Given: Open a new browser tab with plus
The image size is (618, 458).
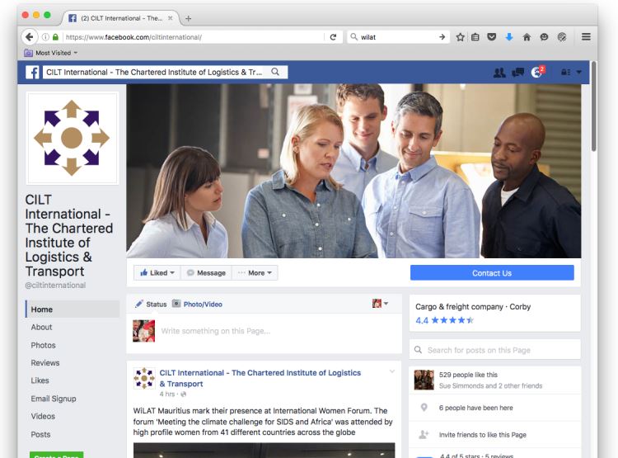Looking at the screenshot, I should coord(189,18).
